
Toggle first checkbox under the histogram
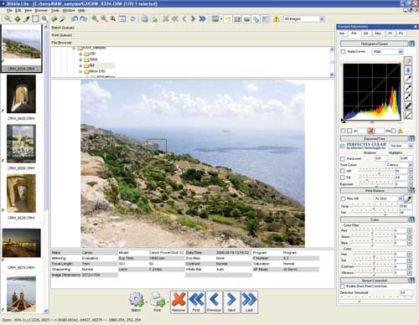click(343, 131)
